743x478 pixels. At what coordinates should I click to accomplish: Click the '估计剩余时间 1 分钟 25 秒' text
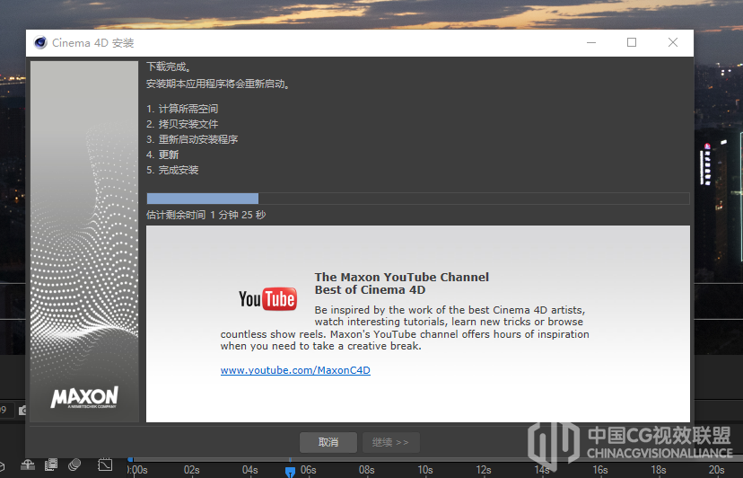coord(205,215)
